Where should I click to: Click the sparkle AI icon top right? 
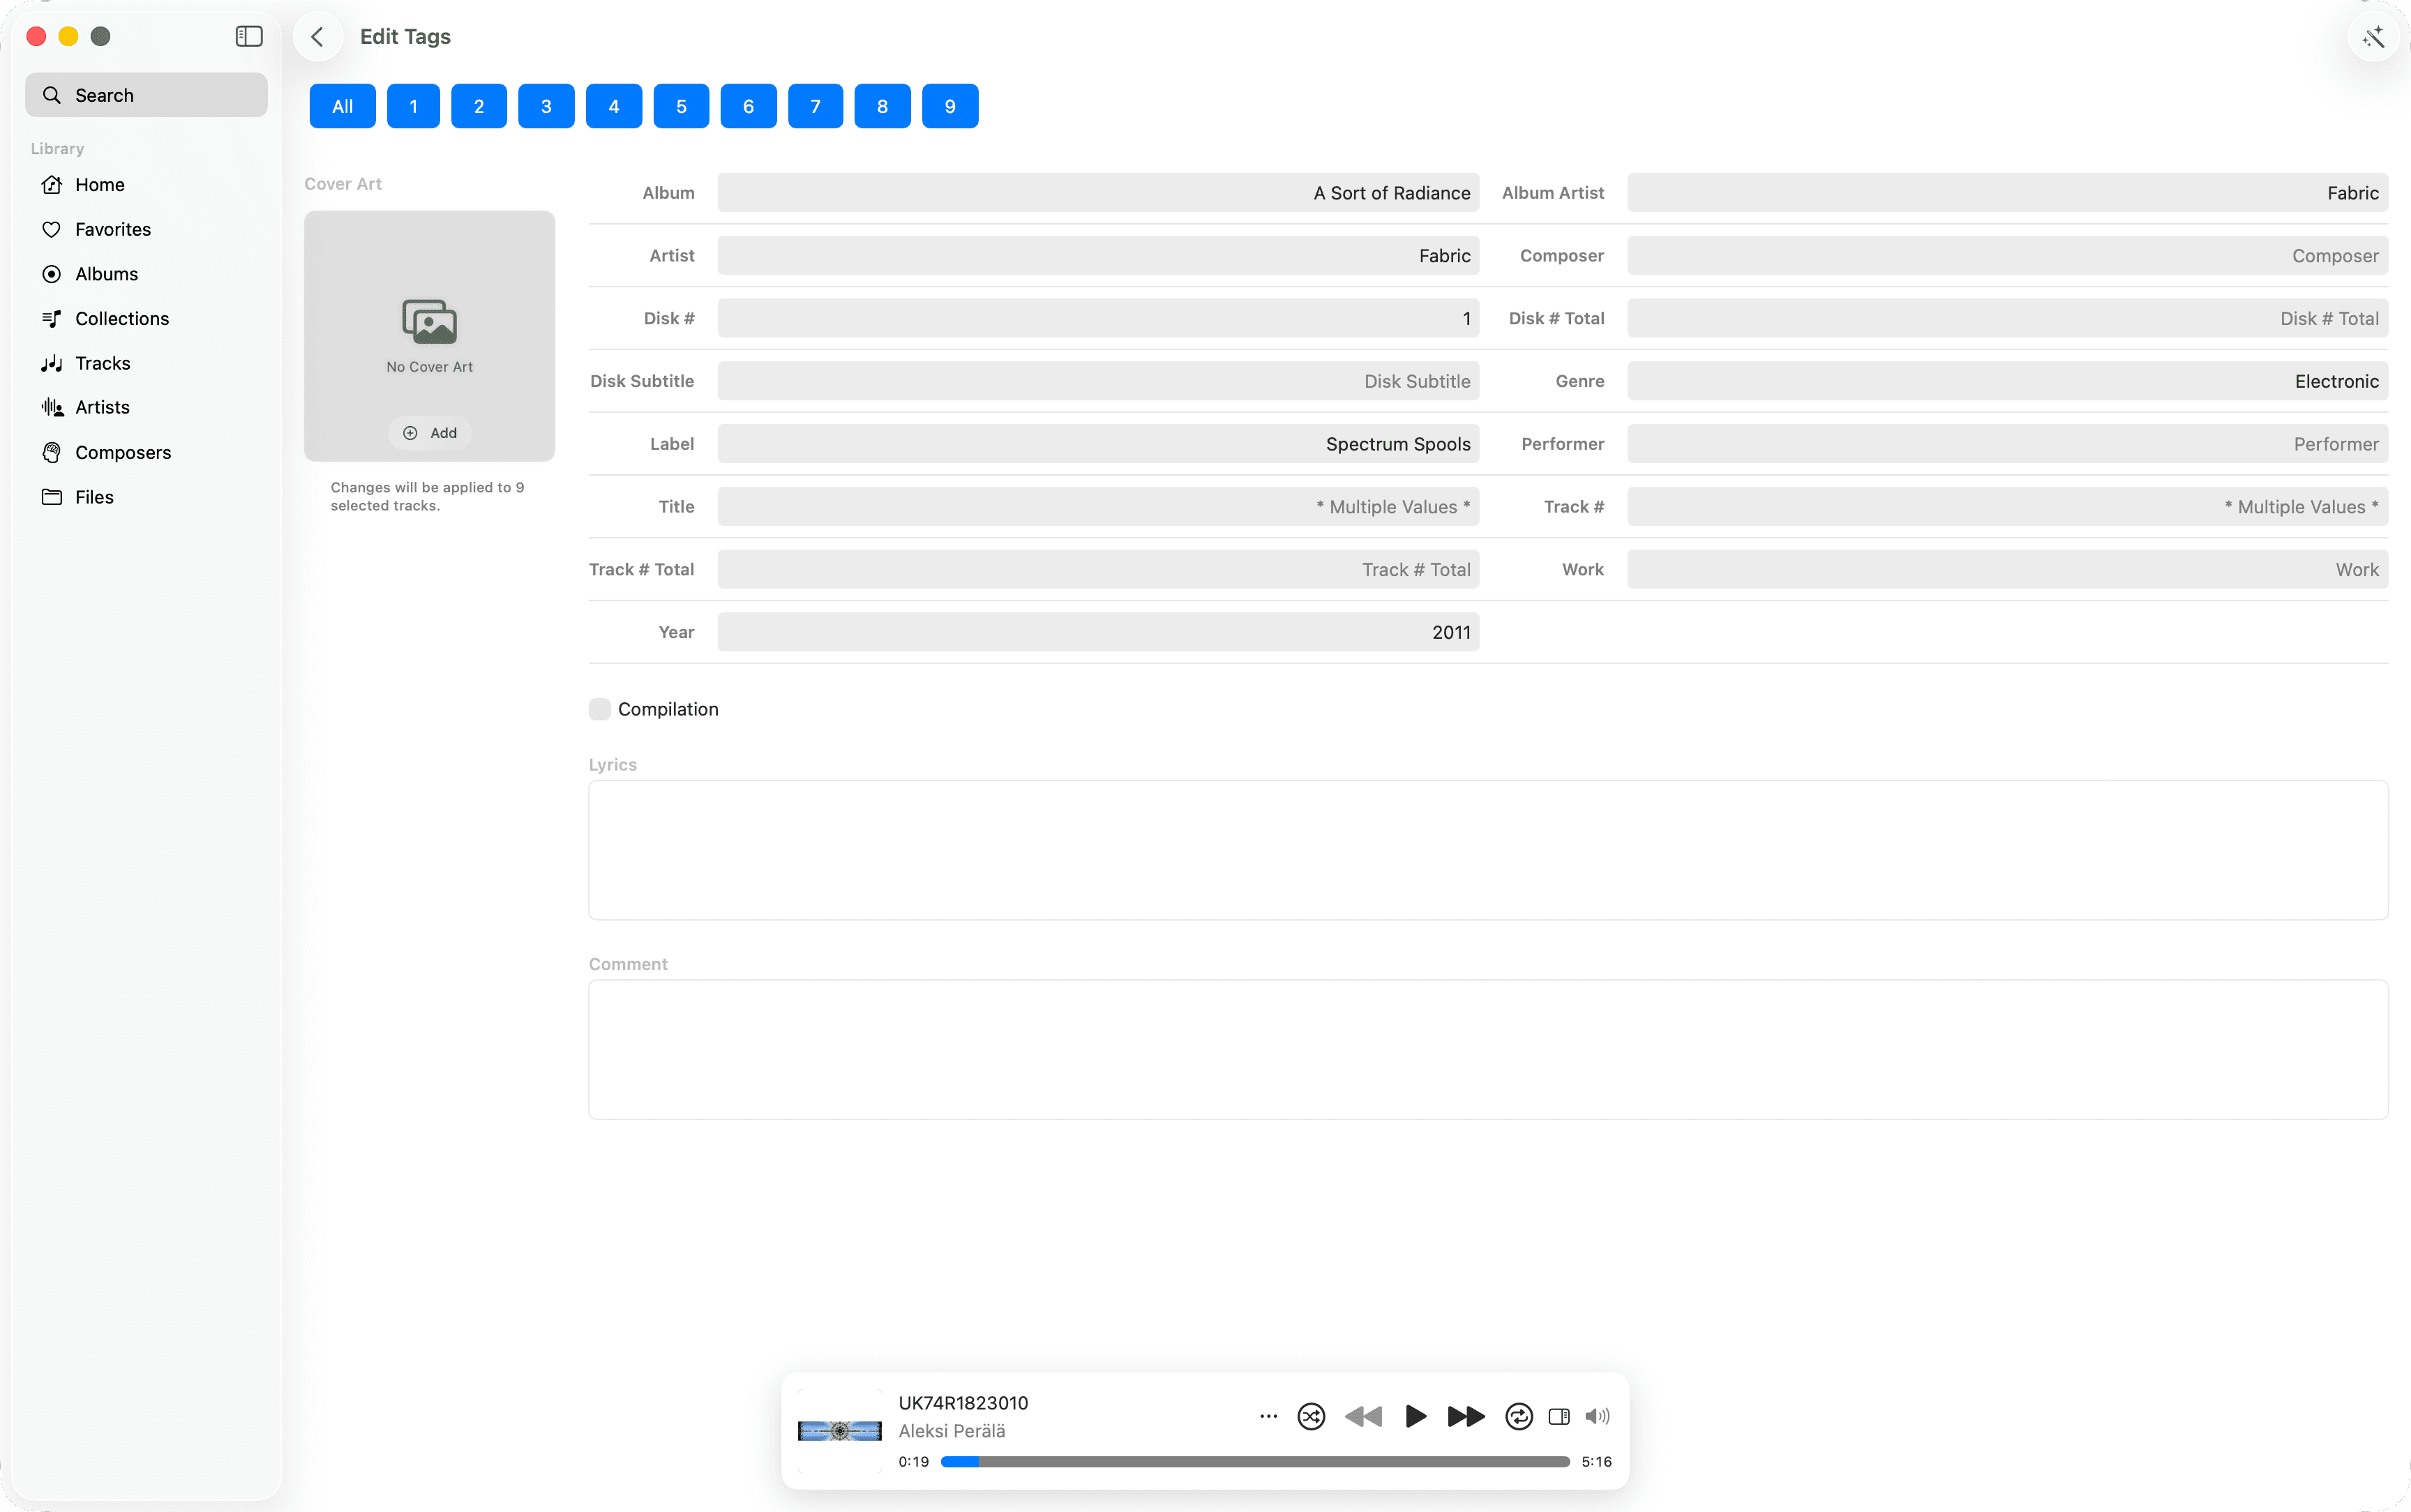click(2373, 36)
